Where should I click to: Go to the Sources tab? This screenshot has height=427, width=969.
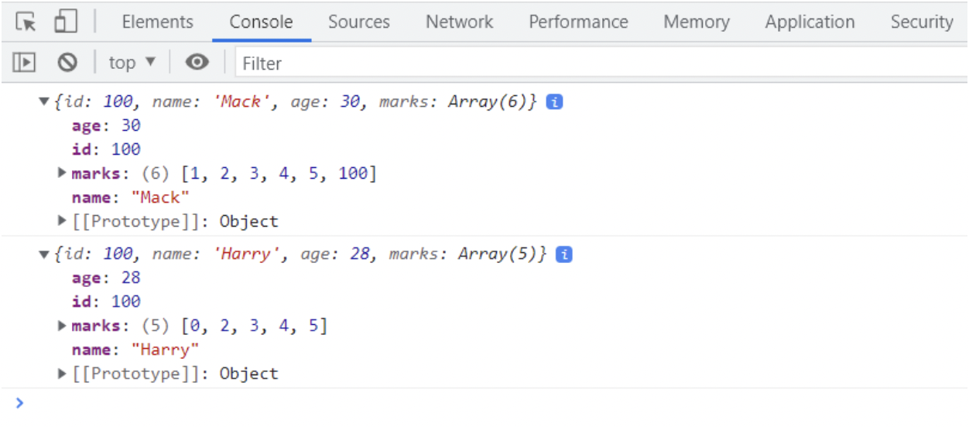(359, 22)
